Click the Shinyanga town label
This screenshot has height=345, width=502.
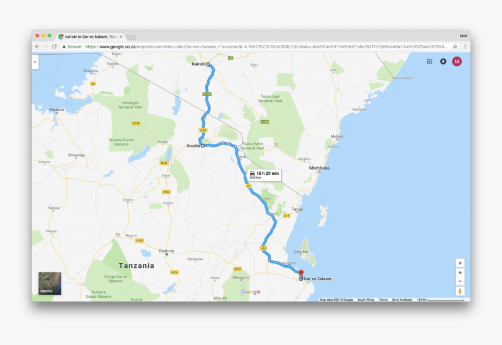point(76,155)
